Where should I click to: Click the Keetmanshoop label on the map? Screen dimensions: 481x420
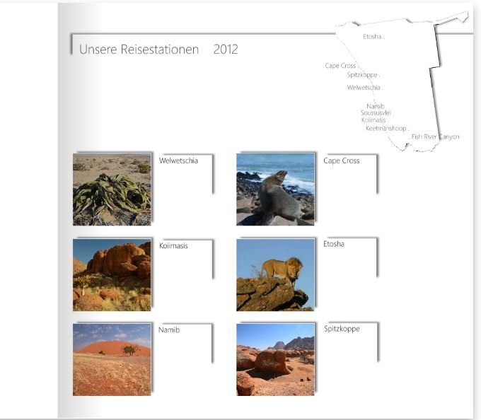tap(386, 128)
